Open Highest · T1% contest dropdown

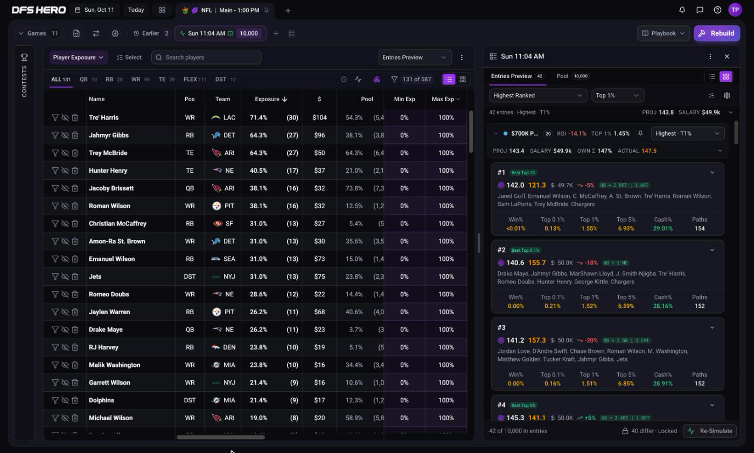687,133
